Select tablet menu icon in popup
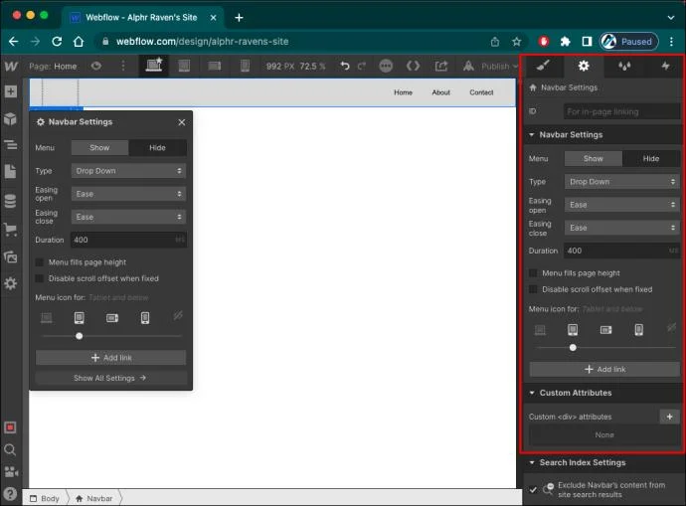The width and height of the screenshot is (686, 506). (x=80, y=317)
